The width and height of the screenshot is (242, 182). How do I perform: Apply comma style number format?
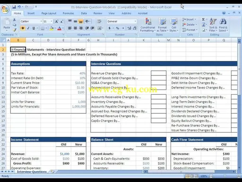[123, 28]
